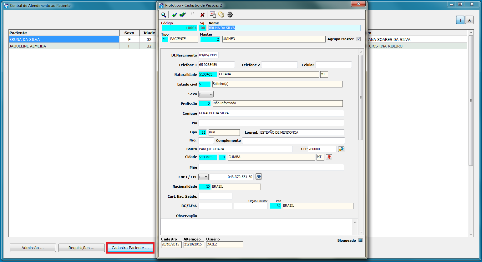This screenshot has width=482, height=262.
Task: Click the patient list vertical scrollbar in Central
Action: pos(471,100)
